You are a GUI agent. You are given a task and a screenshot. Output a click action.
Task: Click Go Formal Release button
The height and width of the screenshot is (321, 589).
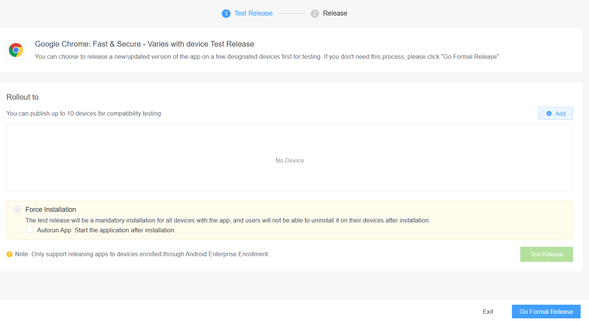(x=546, y=312)
